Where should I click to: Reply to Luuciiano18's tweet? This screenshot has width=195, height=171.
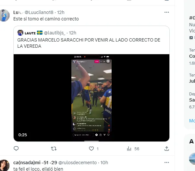[x=17, y=149]
